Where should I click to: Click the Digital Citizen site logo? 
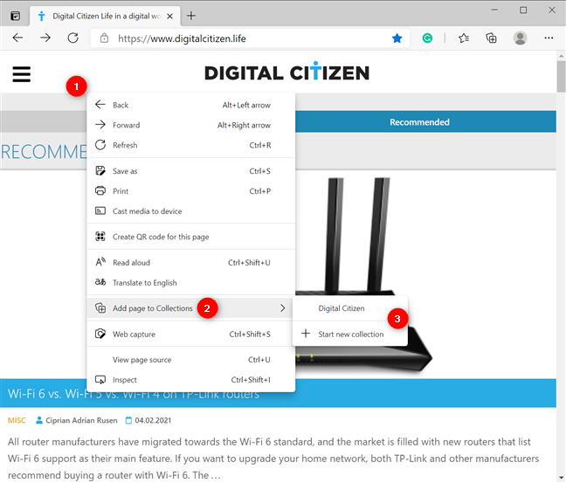[286, 72]
